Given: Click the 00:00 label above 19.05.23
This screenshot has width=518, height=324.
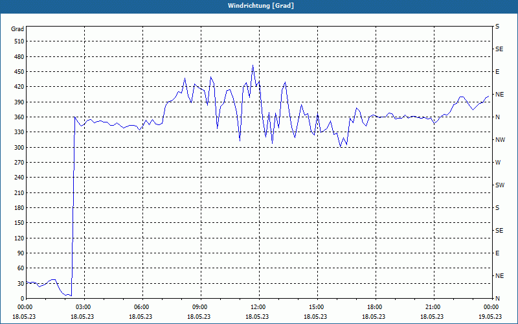Looking at the screenshot, I should click(490, 307).
